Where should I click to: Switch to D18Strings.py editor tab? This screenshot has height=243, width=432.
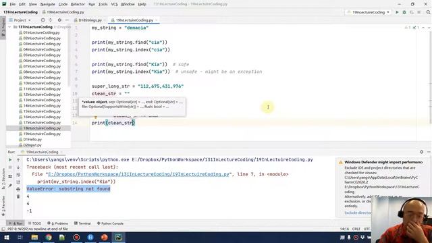pyautogui.click(x=90, y=20)
